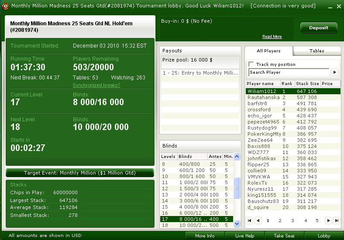The height and width of the screenshot is (240, 344).
Task: Select player crossford row
Action: tap(293, 110)
